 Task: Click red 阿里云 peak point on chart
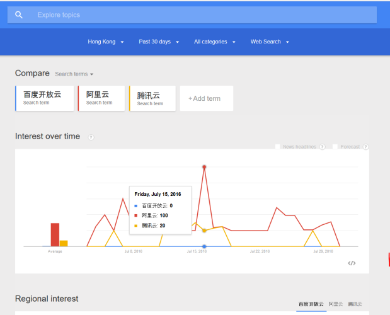point(204,167)
